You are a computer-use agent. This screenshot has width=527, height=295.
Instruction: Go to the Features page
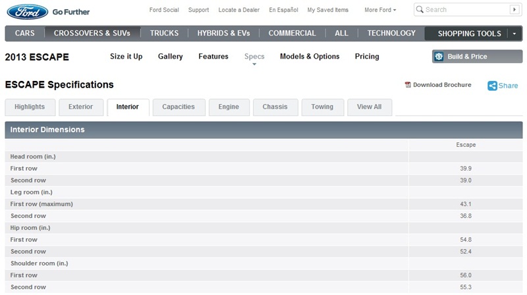213,57
